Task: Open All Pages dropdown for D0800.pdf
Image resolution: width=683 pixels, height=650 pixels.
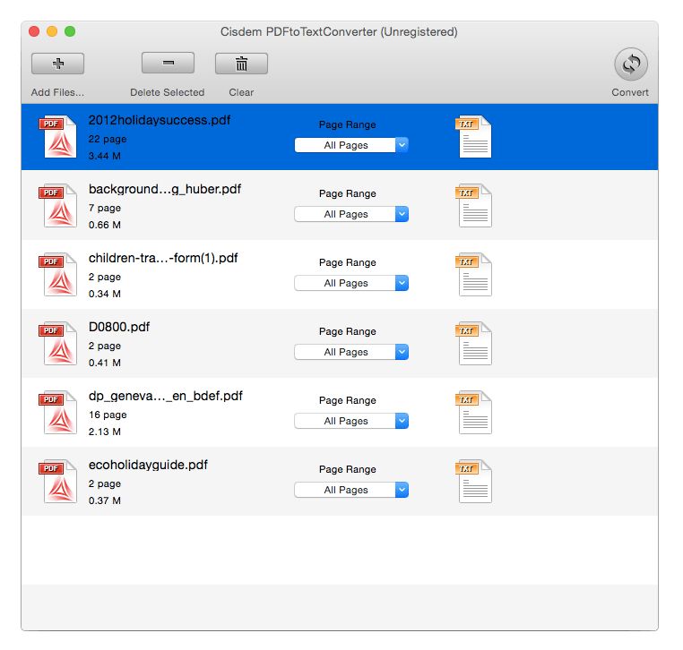Action: 351,352
